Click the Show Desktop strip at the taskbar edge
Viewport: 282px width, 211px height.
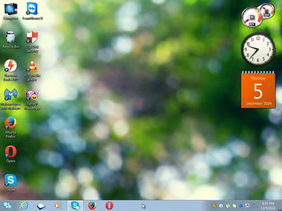(280, 206)
